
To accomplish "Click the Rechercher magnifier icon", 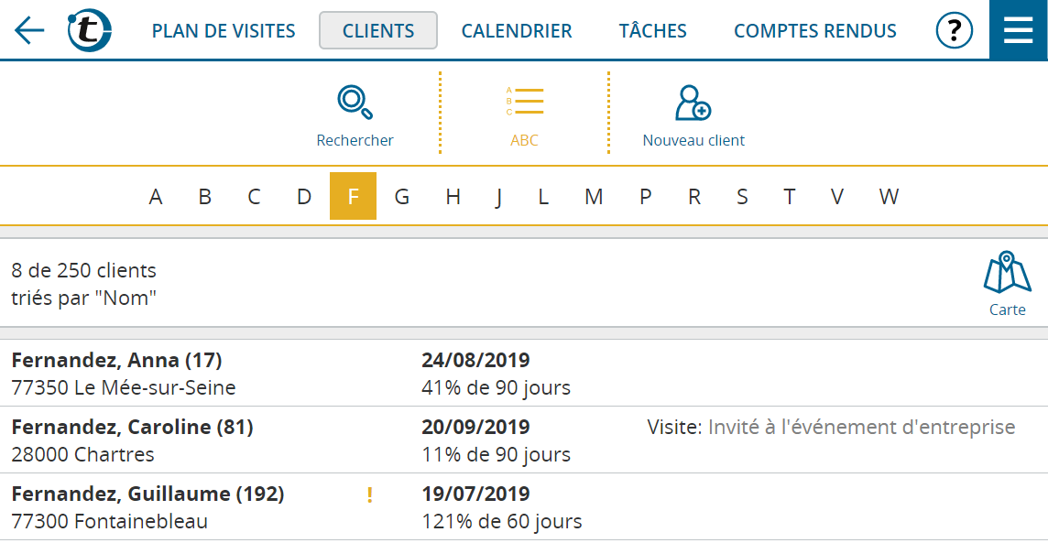I will click(355, 102).
